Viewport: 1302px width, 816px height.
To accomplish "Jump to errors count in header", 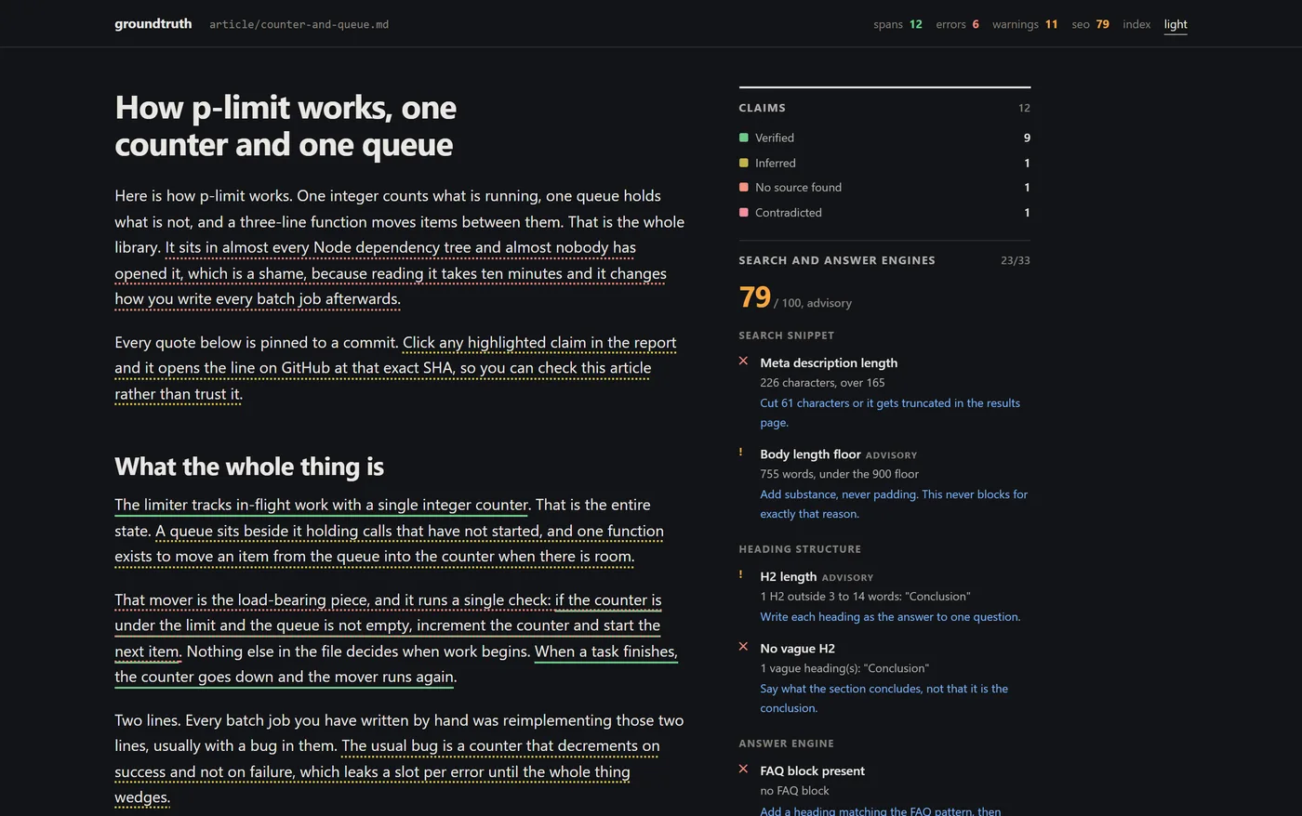I will tap(958, 24).
